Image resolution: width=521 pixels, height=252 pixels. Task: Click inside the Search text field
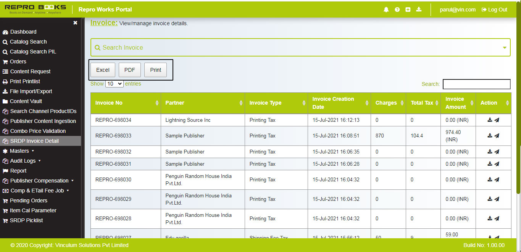476,84
